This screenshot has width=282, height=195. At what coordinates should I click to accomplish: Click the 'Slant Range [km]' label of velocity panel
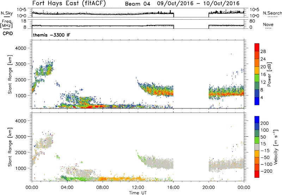click(x=10, y=147)
